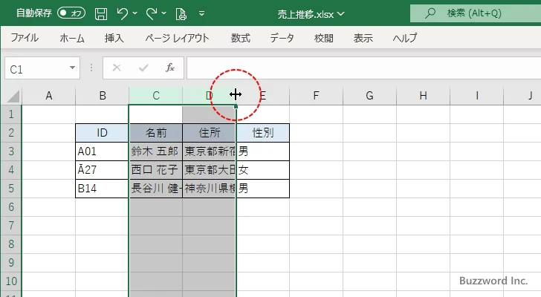Open the ファイル tab
This screenshot has width=541, height=297.
coord(25,38)
